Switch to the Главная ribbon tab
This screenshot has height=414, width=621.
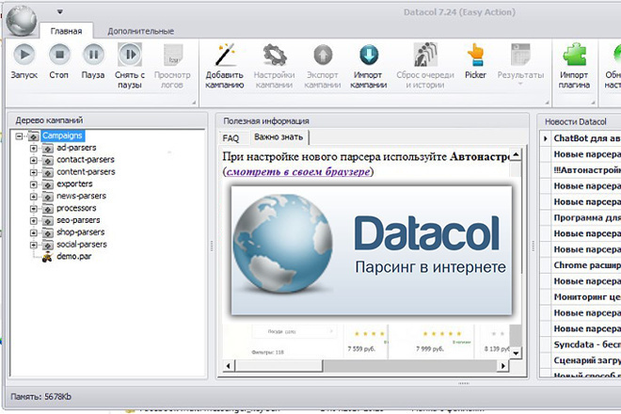click(x=66, y=31)
